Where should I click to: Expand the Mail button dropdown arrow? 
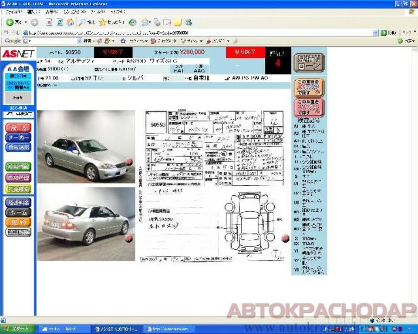click(x=150, y=22)
